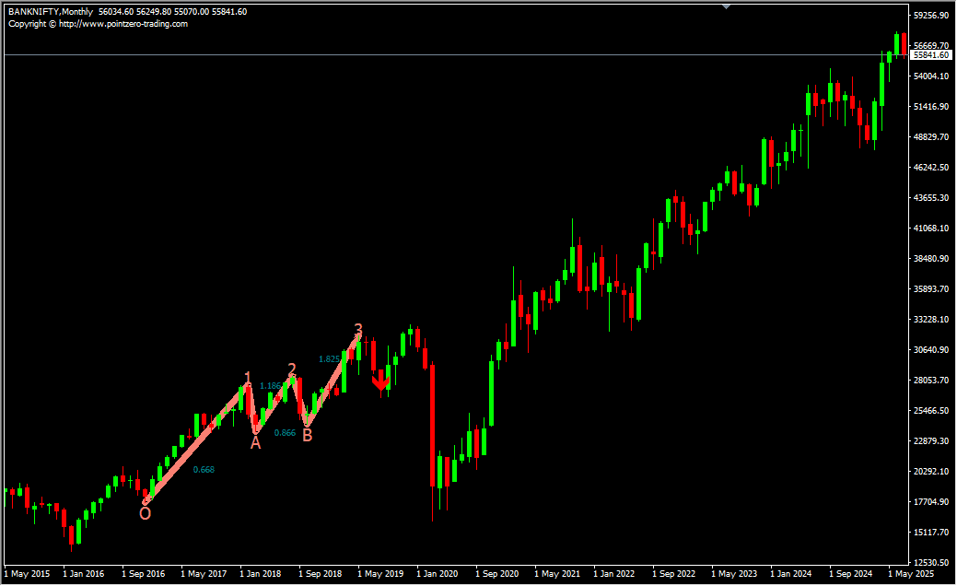957x586 pixels.
Task: Click the pattern peak label 3
Action: (x=358, y=329)
